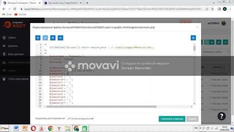The width and height of the screenshot is (234, 132).
Task: Open search in the editor via the magnifier icon
Action: pyautogui.click(x=60, y=38)
